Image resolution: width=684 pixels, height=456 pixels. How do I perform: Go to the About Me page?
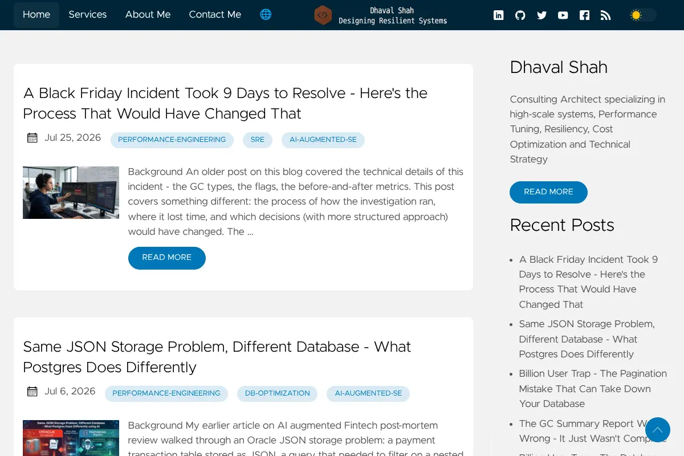coord(148,15)
